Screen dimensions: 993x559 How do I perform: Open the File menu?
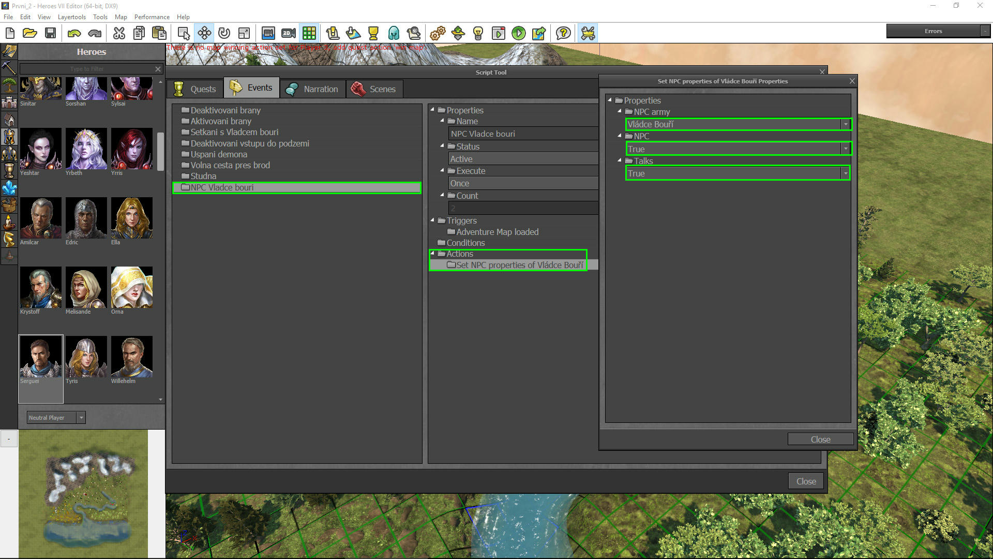point(8,17)
